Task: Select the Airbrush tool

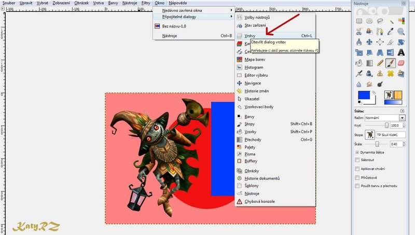Action: 359,74
